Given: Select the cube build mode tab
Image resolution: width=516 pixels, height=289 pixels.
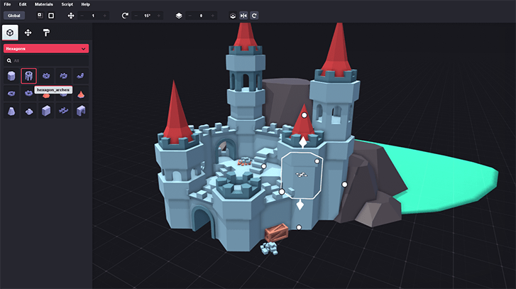Looking at the screenshot, I should click(x=11, y=33).
